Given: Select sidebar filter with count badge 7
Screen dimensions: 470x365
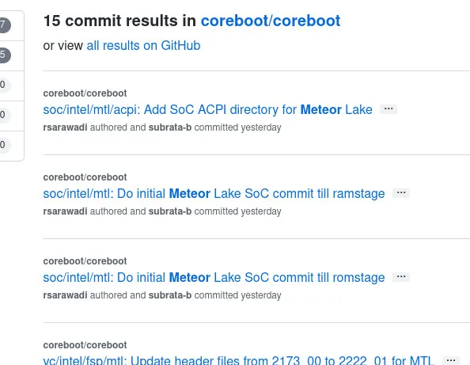Looking at the screenshot, I should click(12, 25).
